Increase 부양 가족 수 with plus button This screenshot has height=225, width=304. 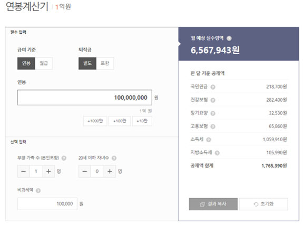[x=48, y=171]
